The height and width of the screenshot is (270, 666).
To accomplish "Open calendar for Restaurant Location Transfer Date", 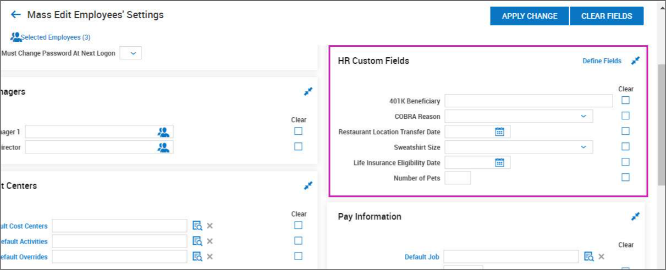I will (499, 131).
